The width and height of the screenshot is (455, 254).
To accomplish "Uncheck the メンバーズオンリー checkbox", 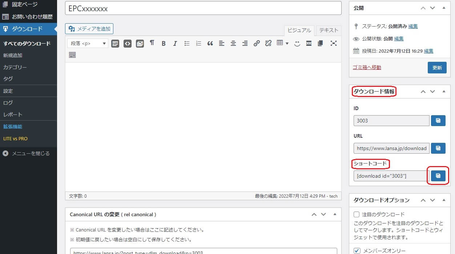I will [357, 251].
